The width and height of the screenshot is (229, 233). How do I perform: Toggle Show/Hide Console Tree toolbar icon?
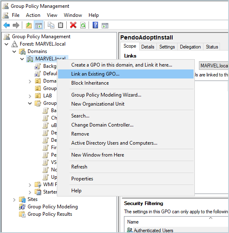(x=38, y=25)
